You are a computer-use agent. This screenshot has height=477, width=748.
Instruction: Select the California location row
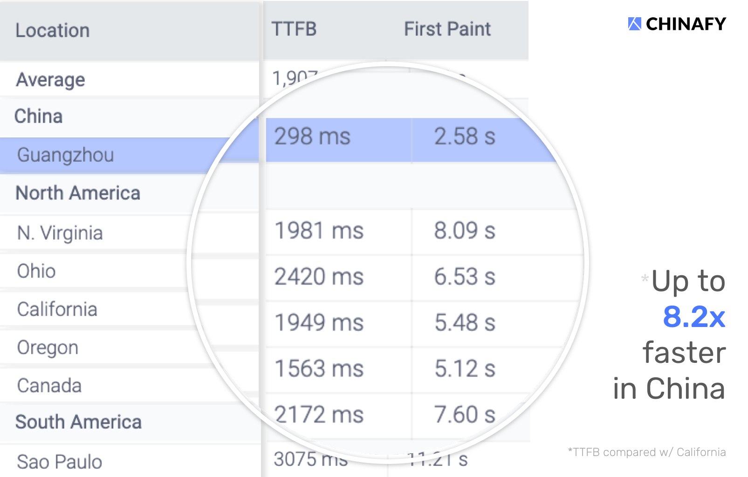(x=57, y=309)
